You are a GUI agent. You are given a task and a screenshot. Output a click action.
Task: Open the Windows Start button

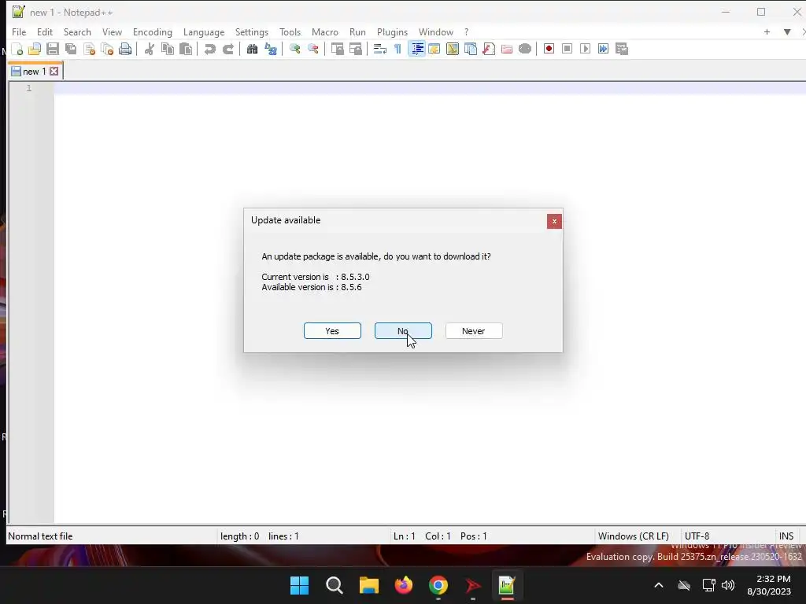click(x=299, y=585)
